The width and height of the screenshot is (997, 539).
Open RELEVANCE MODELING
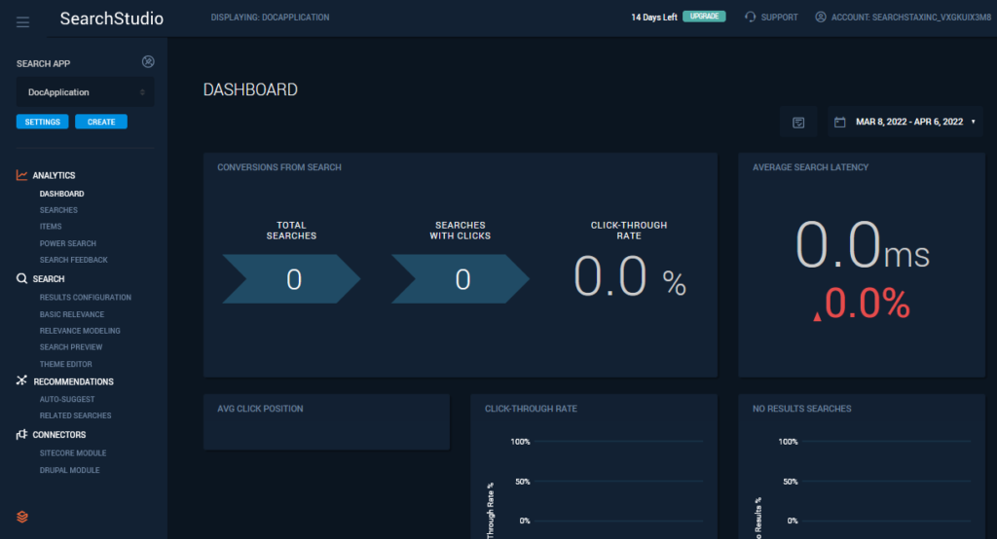pos(80,331)
